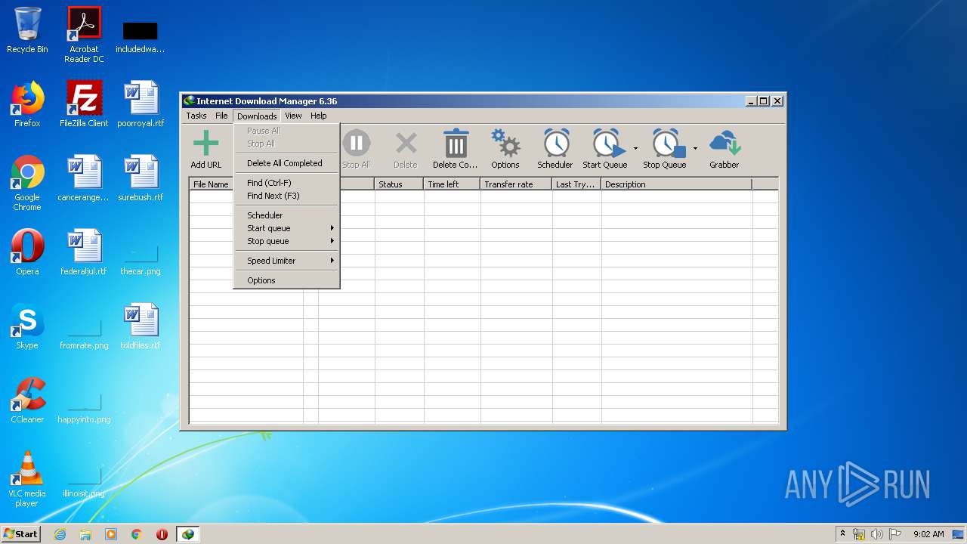Choose Delete All Completed menu entry
This screenshot has height=544, width=967.
(286, 163)
